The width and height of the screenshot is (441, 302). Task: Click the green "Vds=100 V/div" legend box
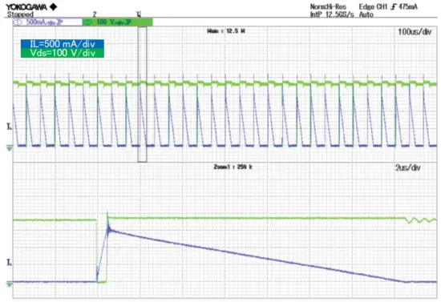(63, 53)
